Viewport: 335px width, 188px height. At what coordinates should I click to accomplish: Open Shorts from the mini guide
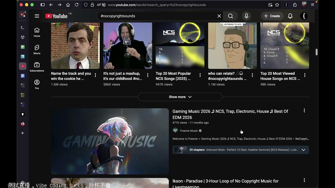(x=37, y=49)
